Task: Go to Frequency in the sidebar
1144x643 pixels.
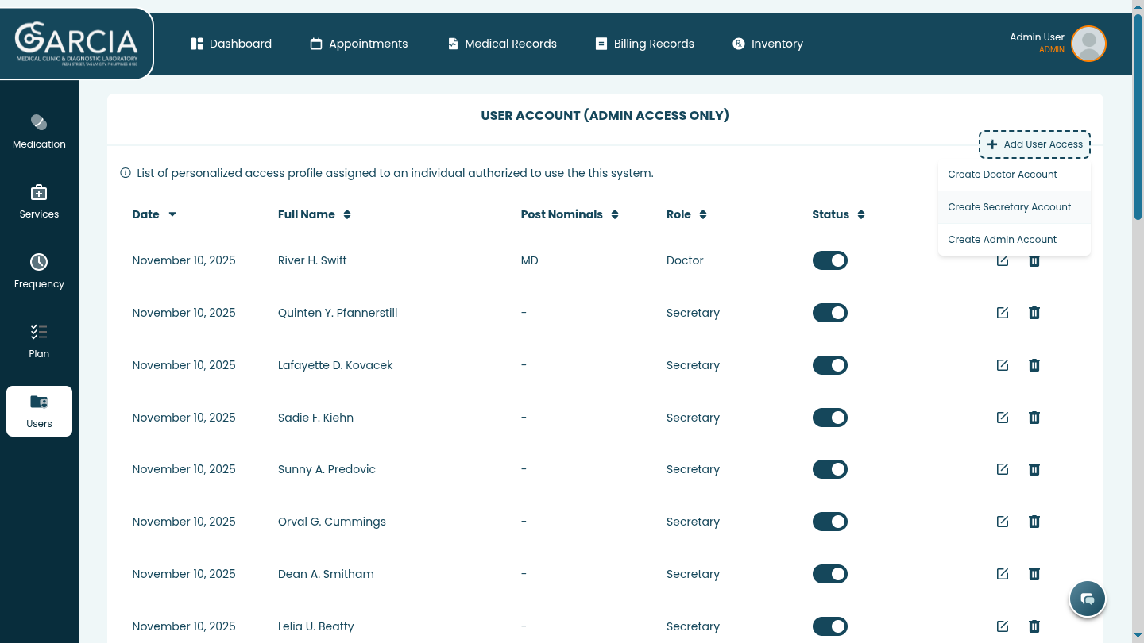Action: tap(39, 271)
